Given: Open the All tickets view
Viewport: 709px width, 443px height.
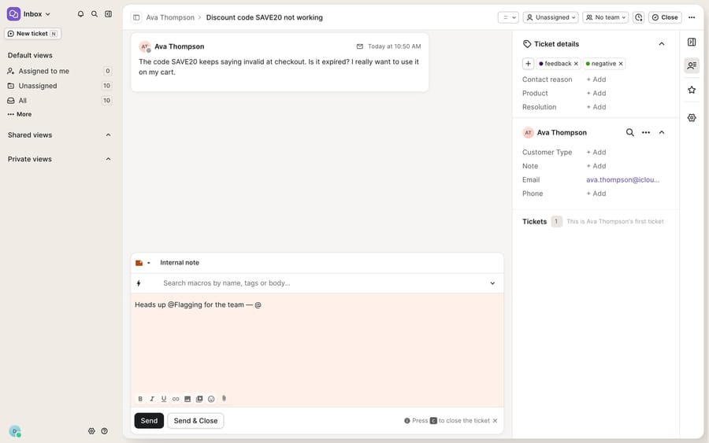Looking at the screenshot, I should [x=59, y=100].
